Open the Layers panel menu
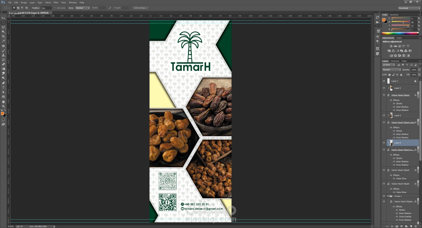Image resolution: width=422 pixels, height=228 pixels. (x=420, y=61)
